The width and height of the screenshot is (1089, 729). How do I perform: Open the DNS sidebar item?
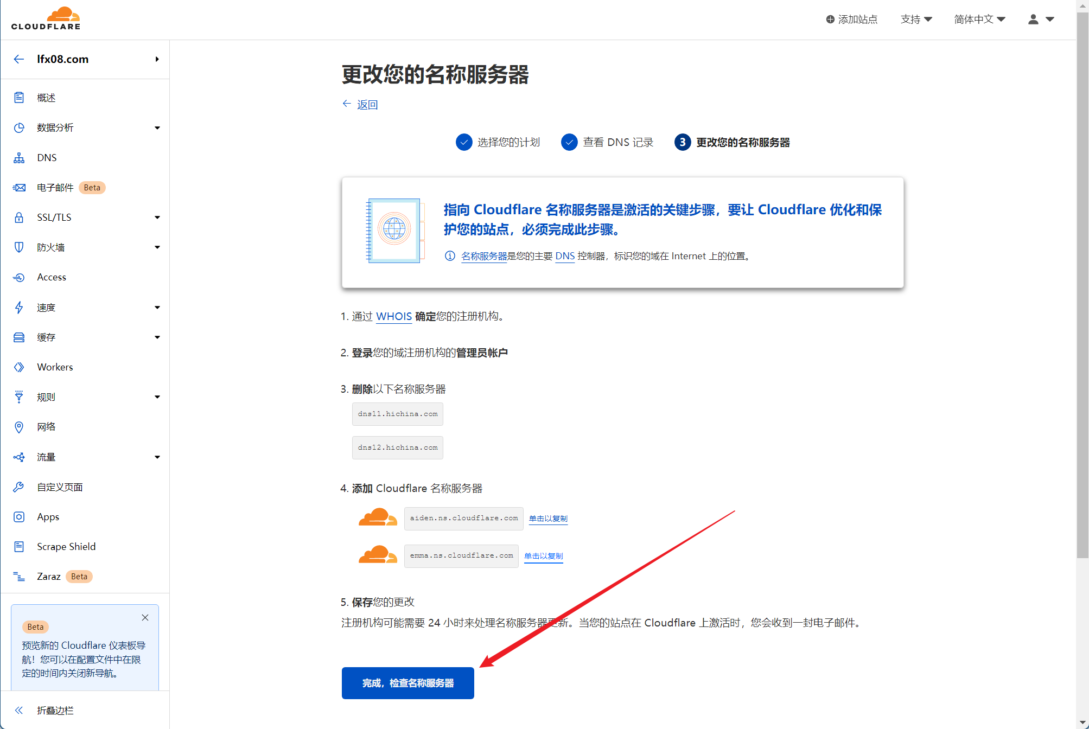(x=85, y=158)
